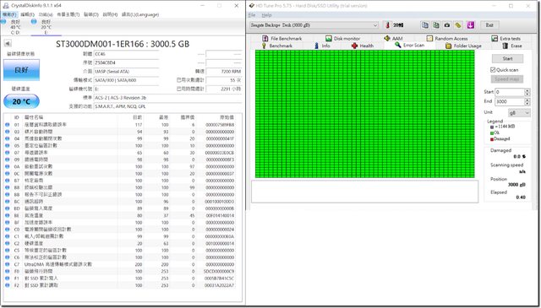
Task: Open the File Benchmark tab
Action: click(x=281, y=38)
